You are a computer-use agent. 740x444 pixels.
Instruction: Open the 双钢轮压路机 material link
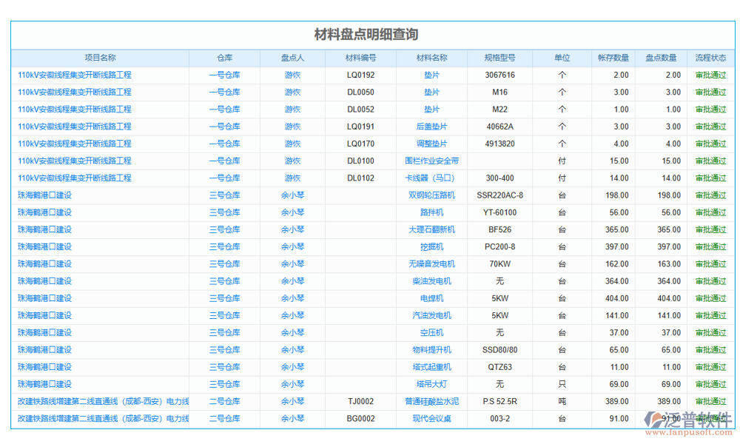point(432,195)
